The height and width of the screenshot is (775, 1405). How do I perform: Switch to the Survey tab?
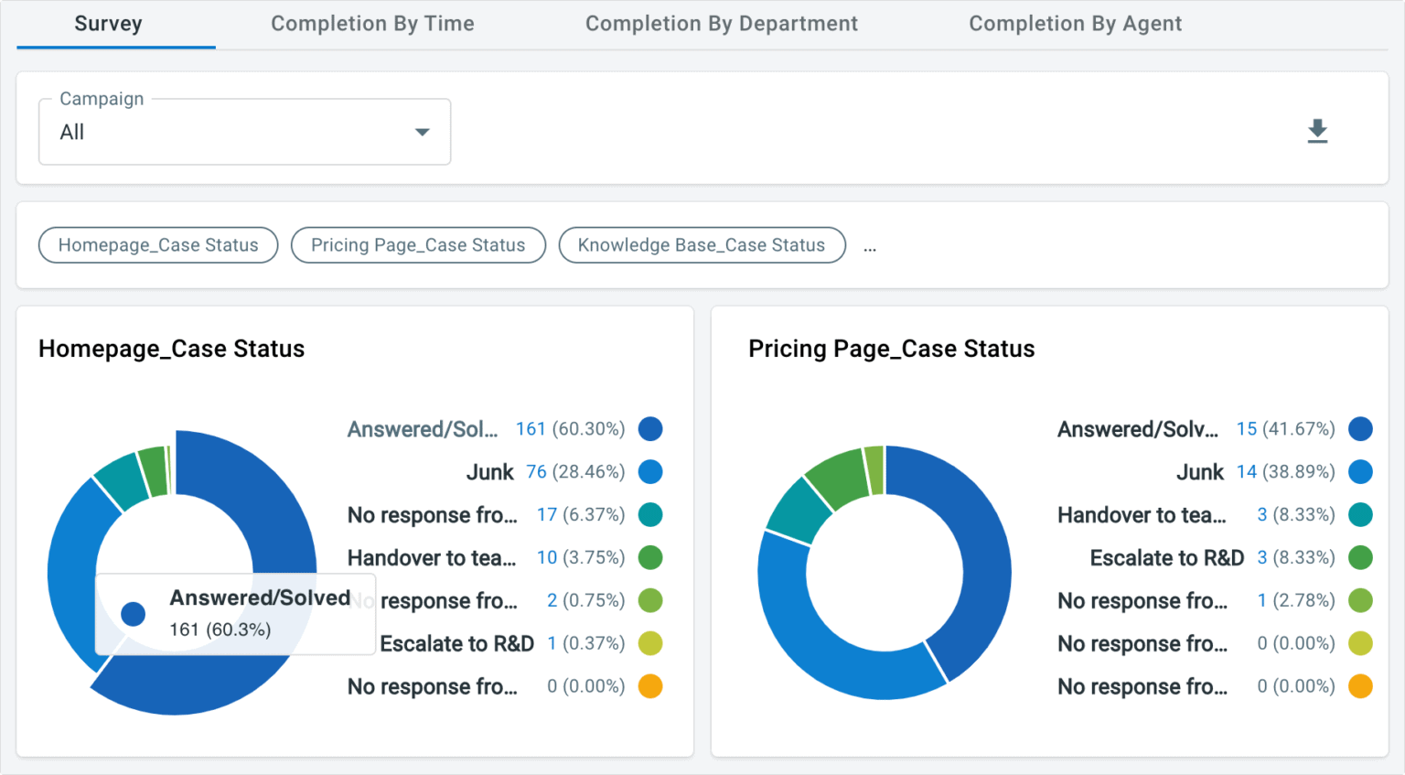tap(109, 24)
